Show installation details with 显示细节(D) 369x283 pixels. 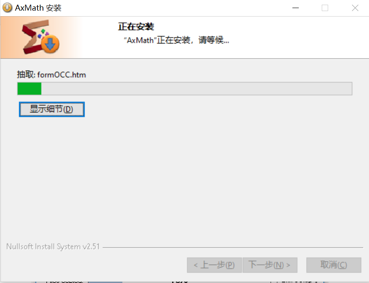click(x=52, y=109)
